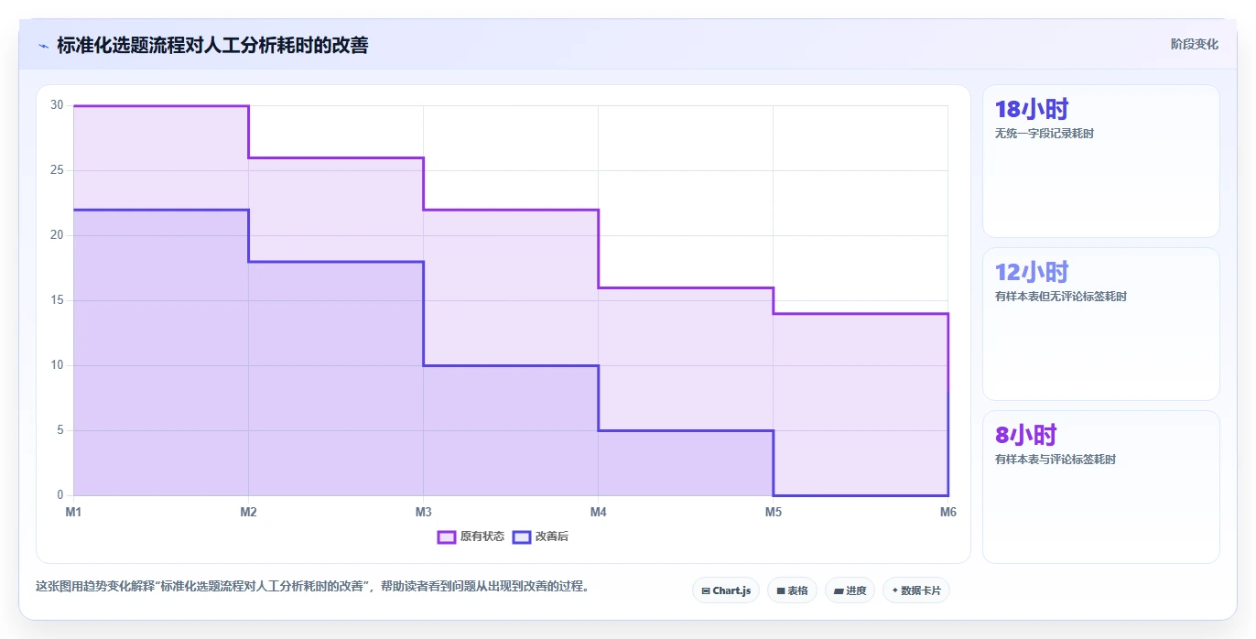Click the 改善后 legend color box

522,536
